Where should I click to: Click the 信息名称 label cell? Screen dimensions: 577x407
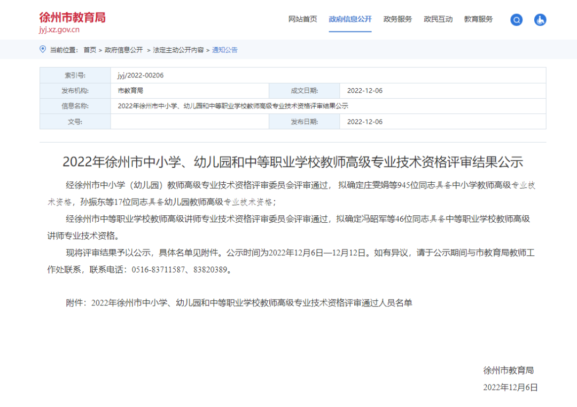(x=75, y=106)
